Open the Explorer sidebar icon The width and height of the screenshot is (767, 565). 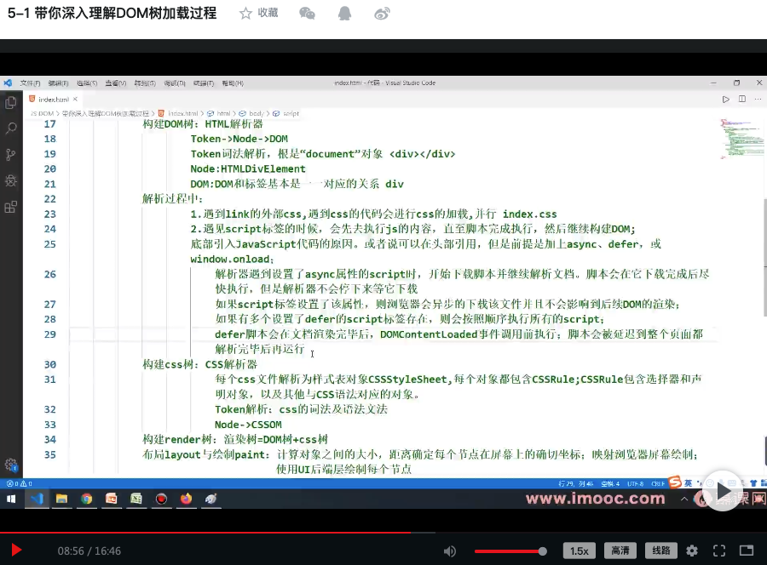coord(9,101)
